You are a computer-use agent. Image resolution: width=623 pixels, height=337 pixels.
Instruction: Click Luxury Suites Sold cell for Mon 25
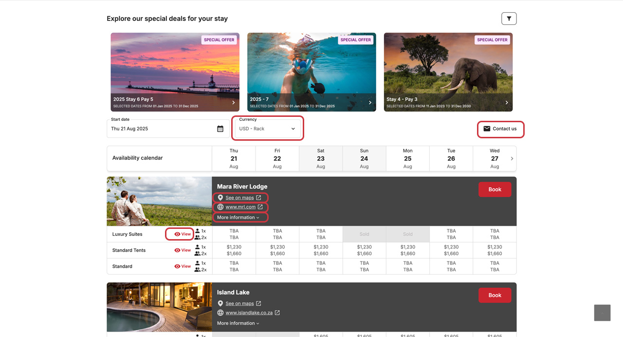(408, 234)
